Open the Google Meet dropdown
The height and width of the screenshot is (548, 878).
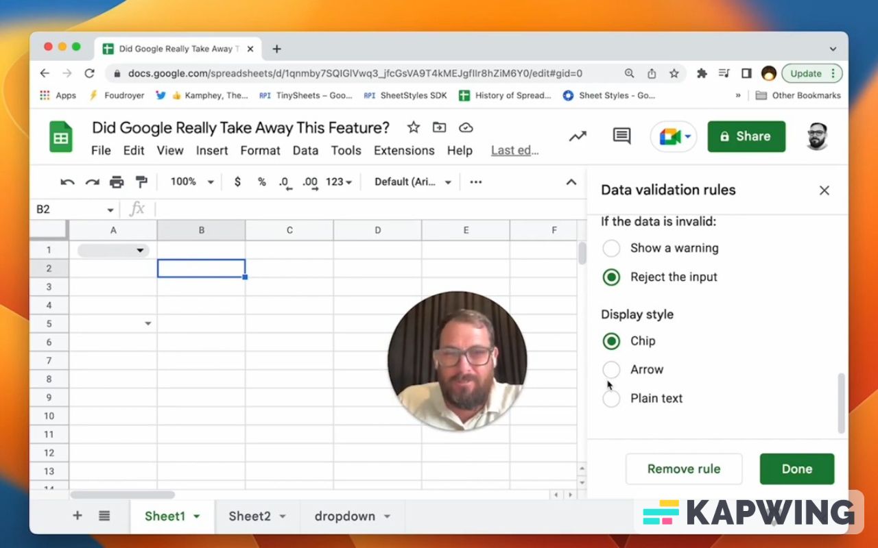click(x=687, y=136)
